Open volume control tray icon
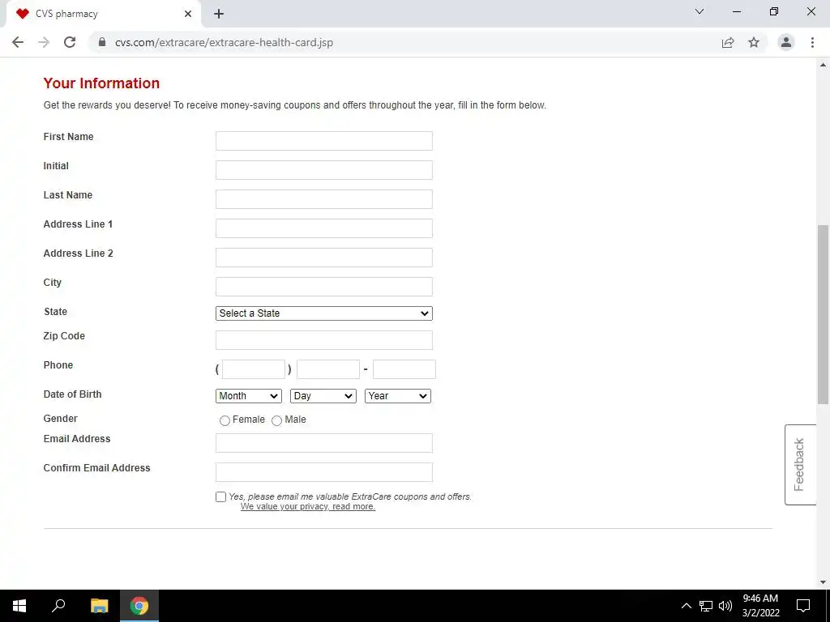Screen dimensions: 830x622 pyautogui.click(x=725, y=606)
